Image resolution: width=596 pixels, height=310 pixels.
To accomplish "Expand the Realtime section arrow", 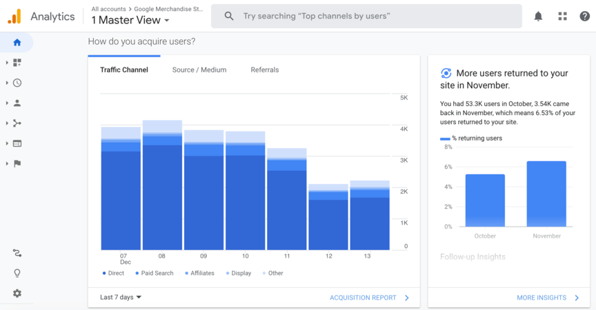I will pos(7,83).
